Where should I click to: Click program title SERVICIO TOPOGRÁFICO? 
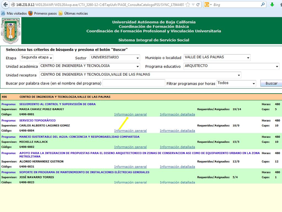37,120
